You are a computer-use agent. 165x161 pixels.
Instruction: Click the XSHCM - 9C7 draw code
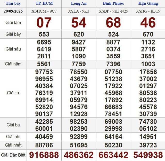44,11
